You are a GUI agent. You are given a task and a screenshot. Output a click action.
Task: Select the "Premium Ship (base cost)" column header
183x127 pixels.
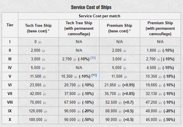click(119, 28)
